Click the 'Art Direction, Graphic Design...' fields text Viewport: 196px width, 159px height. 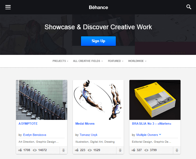(39, 142)
